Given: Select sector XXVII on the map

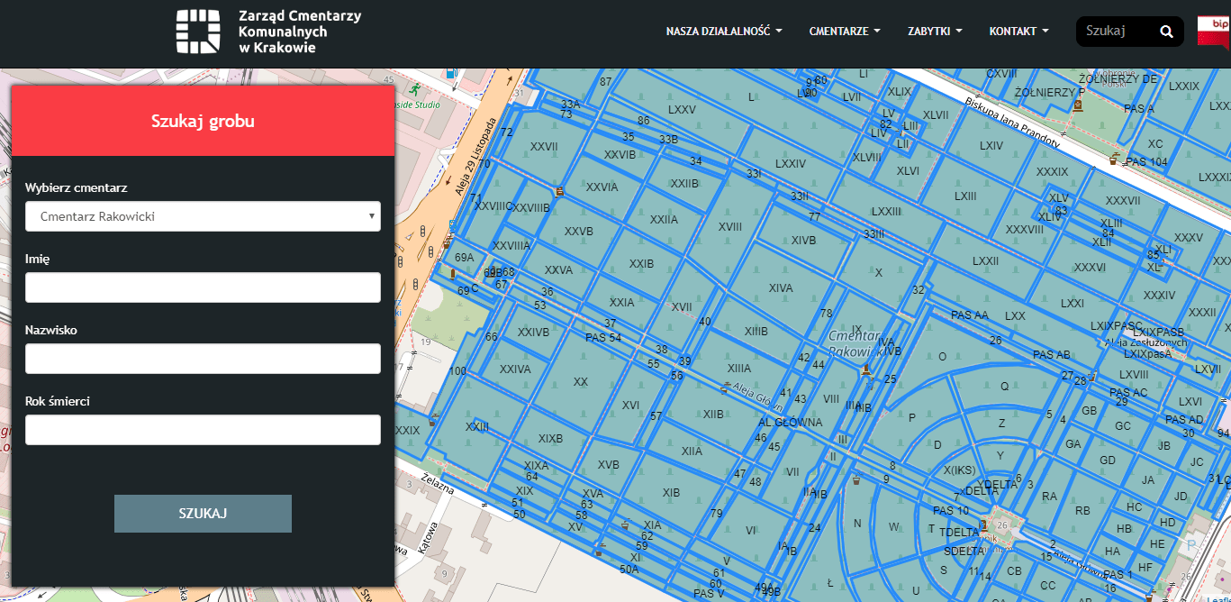Looking at the screenshot, I should point(544,146).
